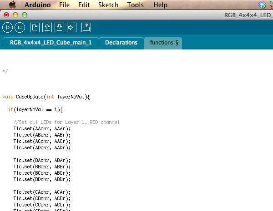Click the 'Tlc.set(BAchr, ABAr);' line
The width and height of the screenshot is (273, 211).
point(42,160)
